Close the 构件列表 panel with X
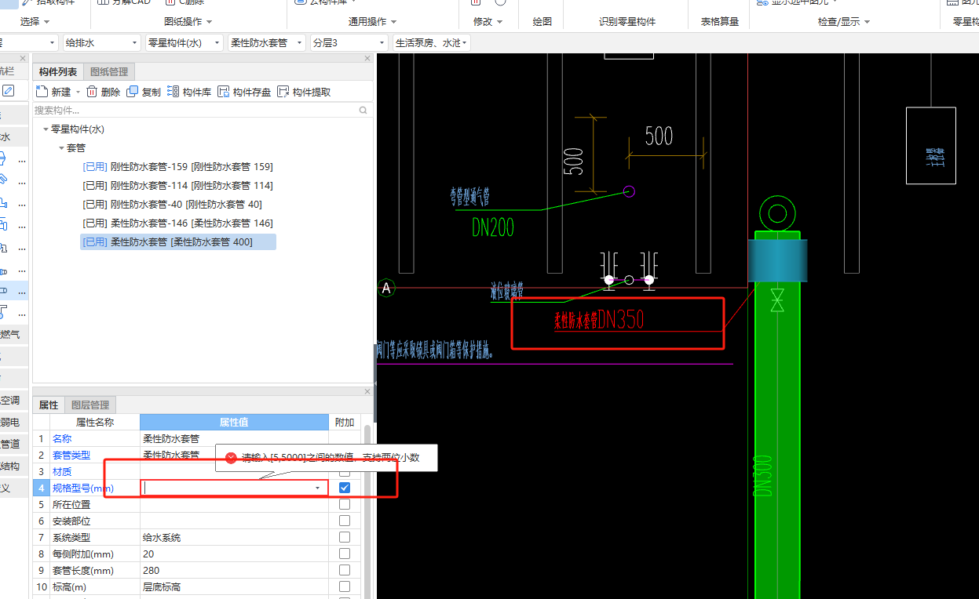The height and width of the screenshot is (599, 979). (x=367, y=59)
